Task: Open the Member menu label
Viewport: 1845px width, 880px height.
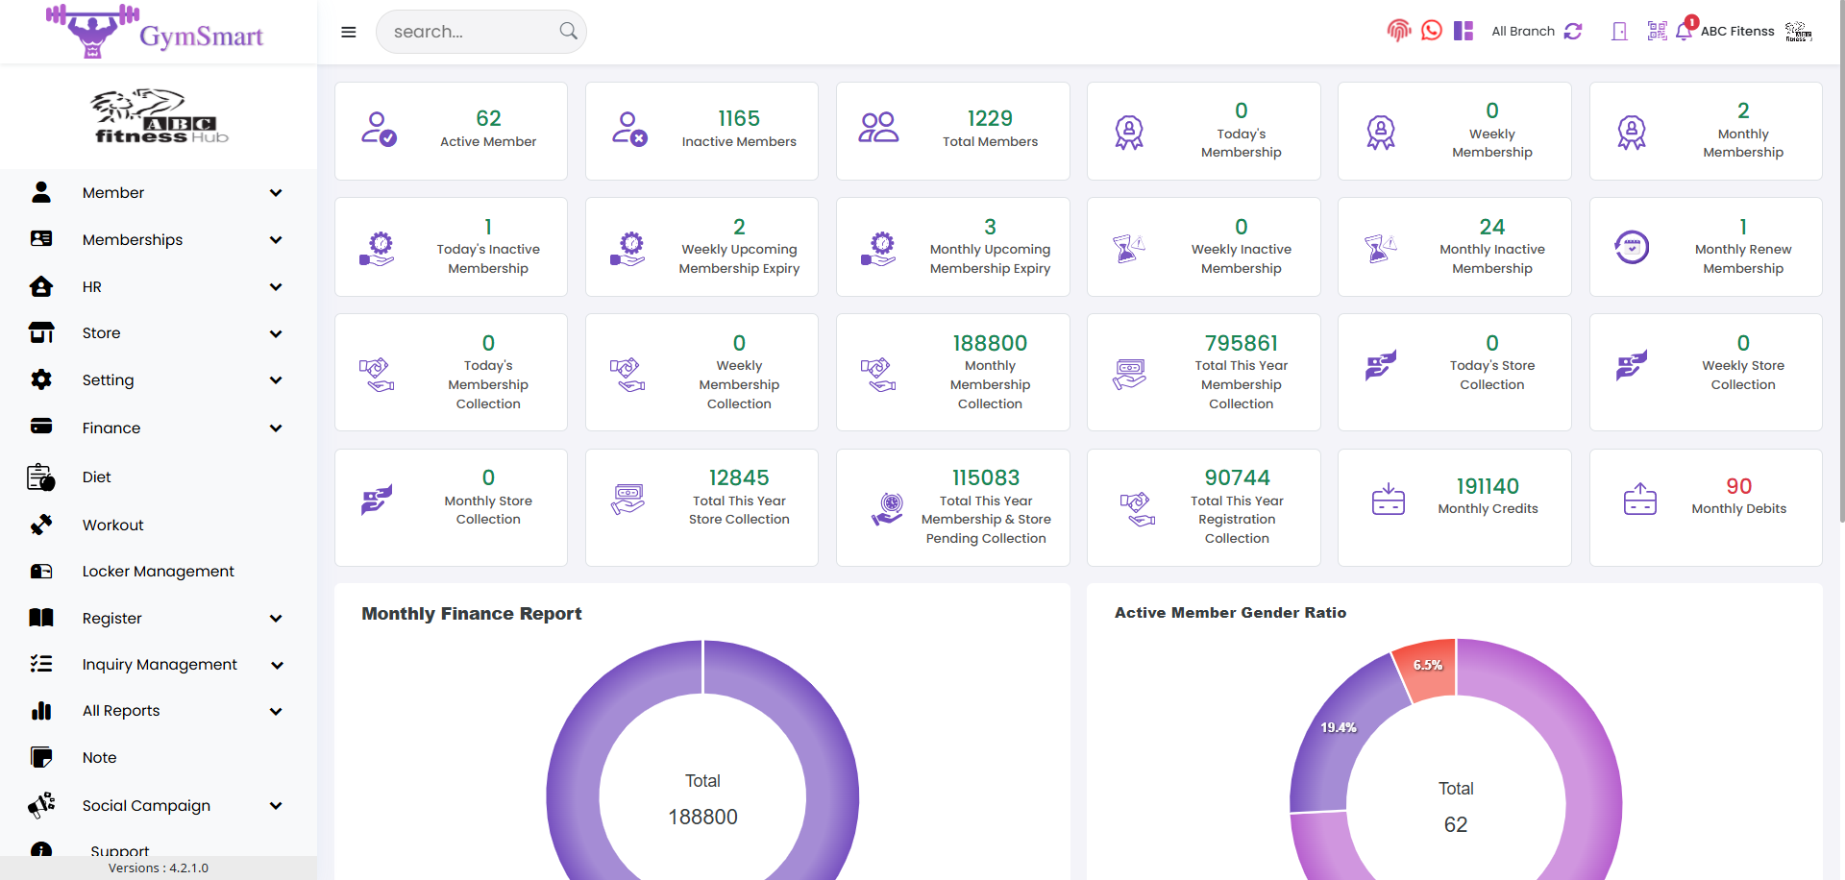Action: [x=113, y=192]
